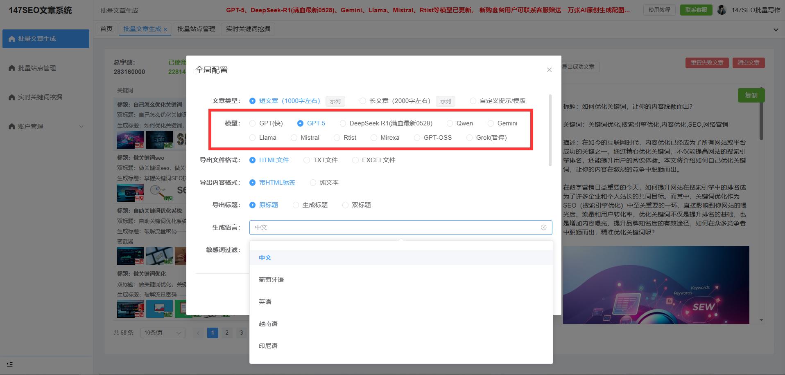Clear the 生成语言 field with the x icon
Viewport: 785px width, 375px height.
[x=544, y=227]
